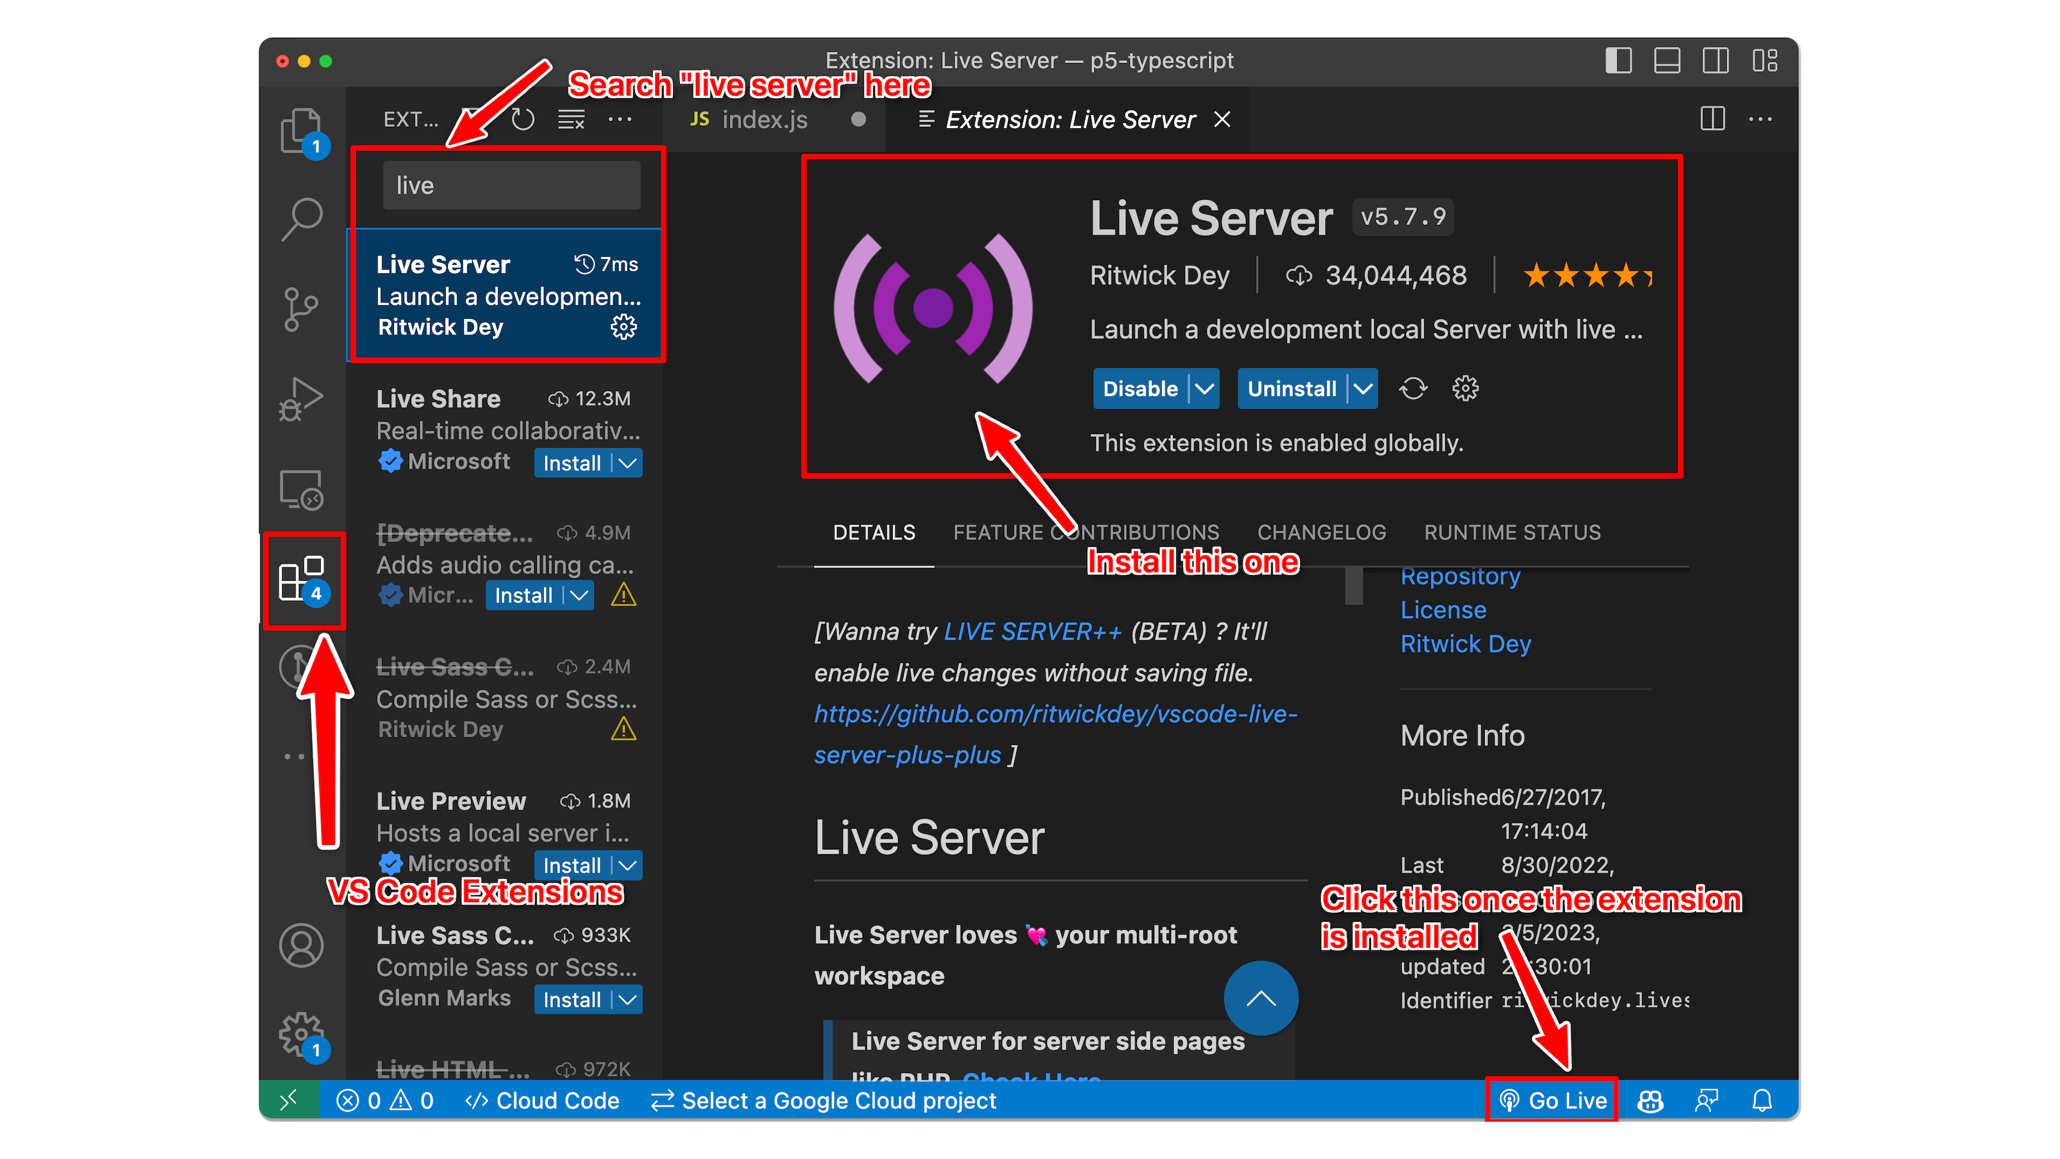This screenshot has width=2060, height=1159.
Task: Click the Disable button
Action: tap(1140, 389)
